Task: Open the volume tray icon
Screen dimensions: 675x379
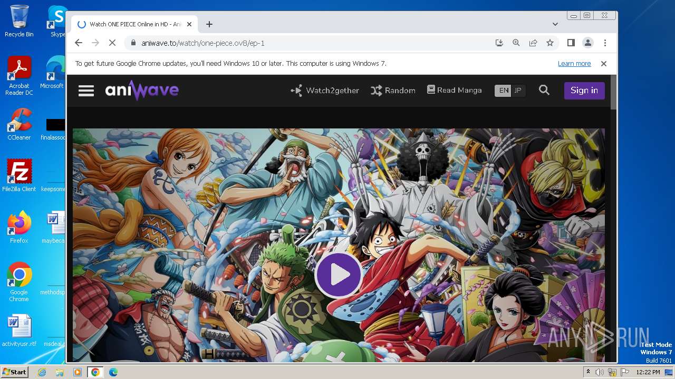Action: [x=600, y=372]
